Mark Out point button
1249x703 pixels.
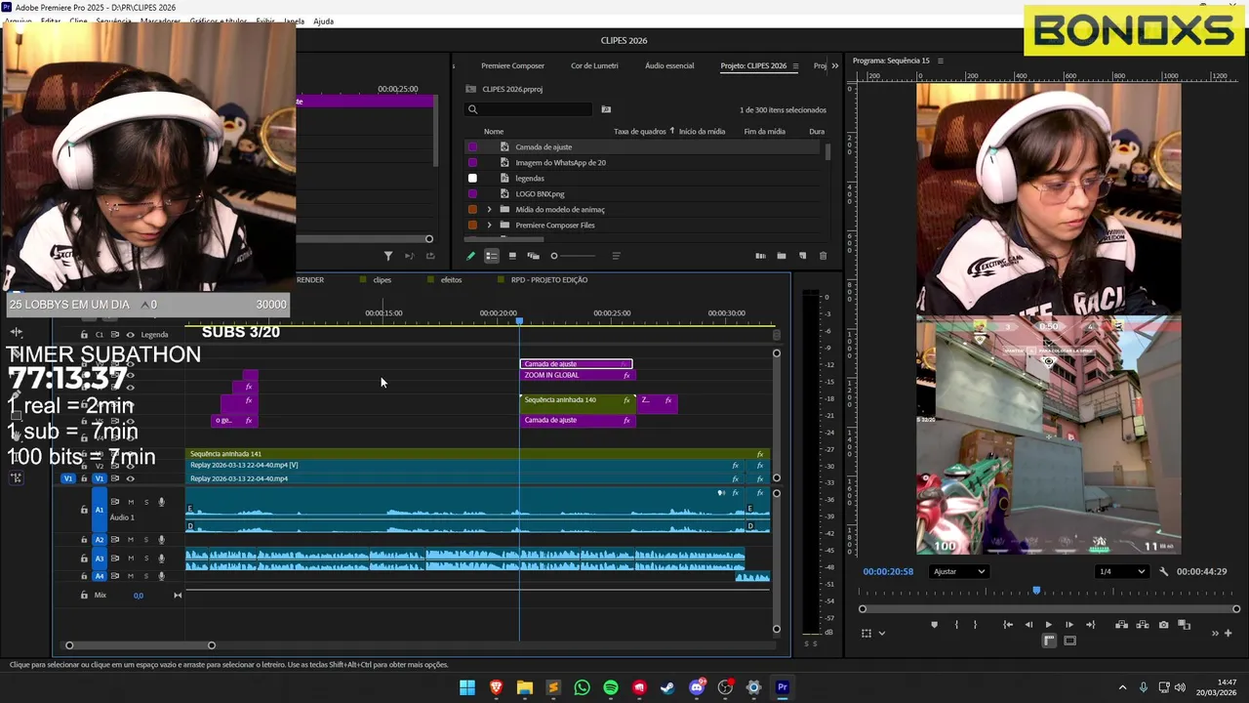pyautogui.click(x=975, y=625)
